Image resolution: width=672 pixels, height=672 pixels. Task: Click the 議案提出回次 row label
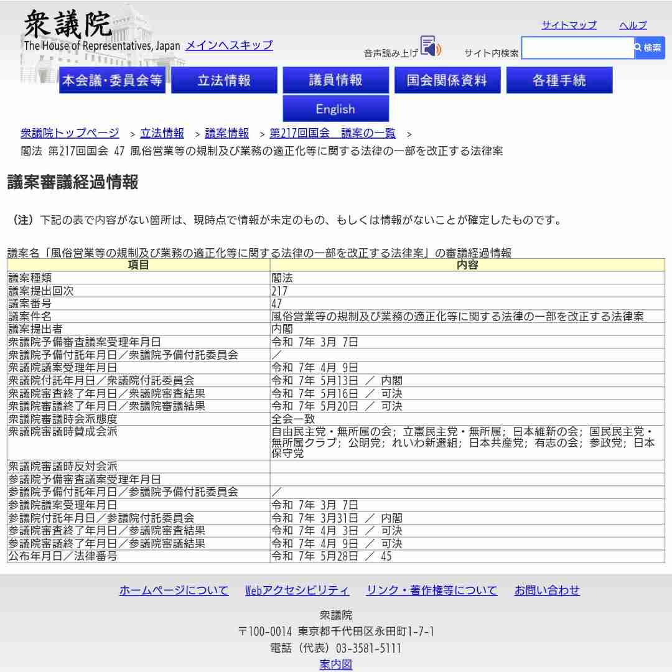41,291
